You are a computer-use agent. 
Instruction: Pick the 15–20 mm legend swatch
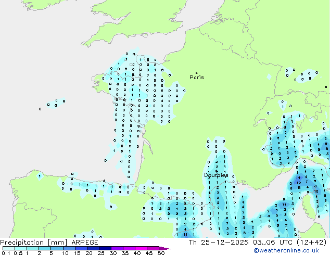[81, 248]
